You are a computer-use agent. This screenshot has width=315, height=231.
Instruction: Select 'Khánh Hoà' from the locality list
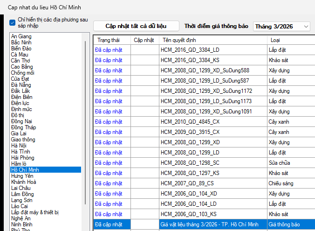pos(23,182)
